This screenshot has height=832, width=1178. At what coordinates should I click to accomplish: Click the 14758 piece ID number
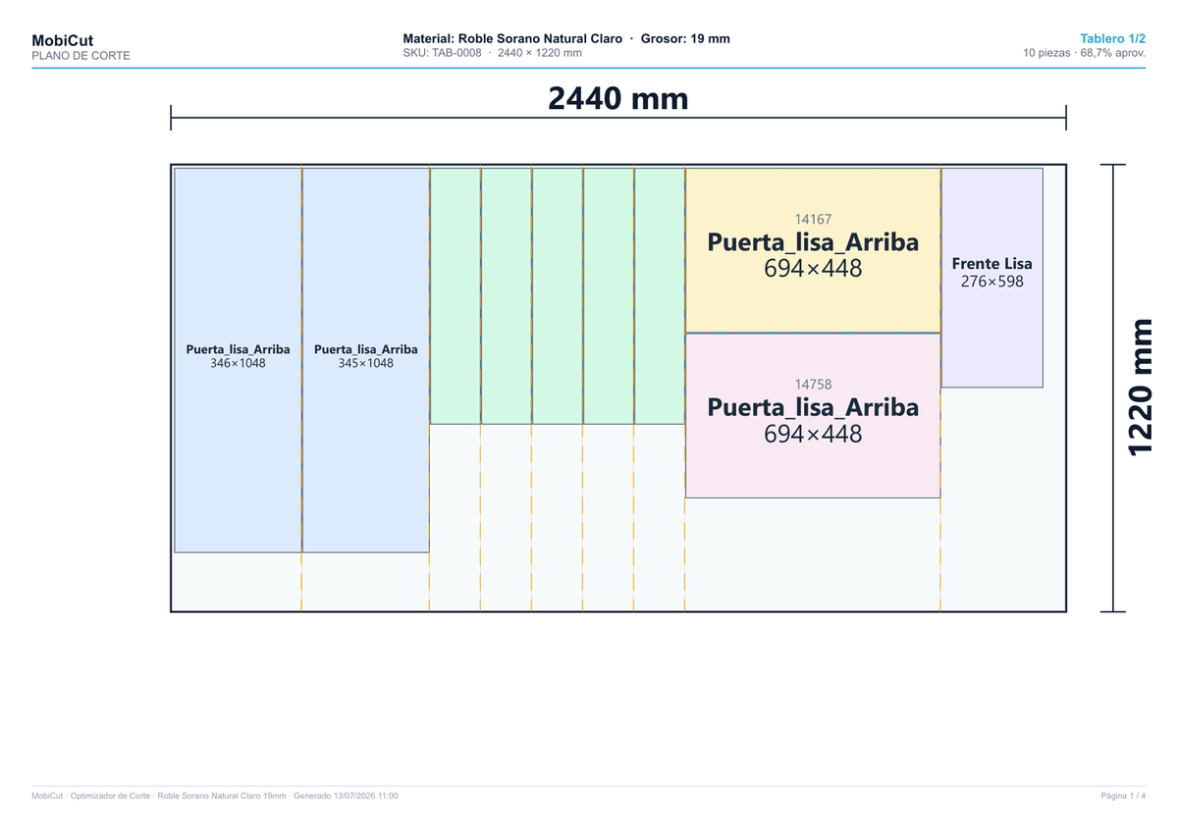813,386
